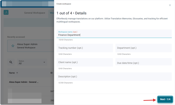Switch to the General Workspace tab
This screenshot has height=105, width=175.
point(35,13)
